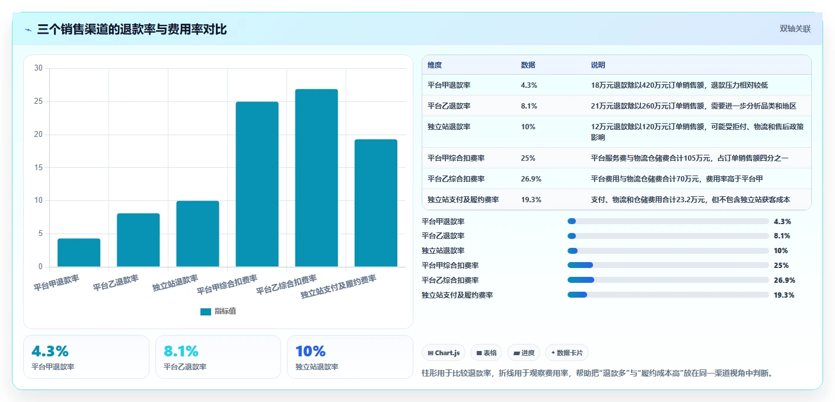835x402 pixels.
Task: Click the 8.1% cell in the table
Action: (529, 106)
